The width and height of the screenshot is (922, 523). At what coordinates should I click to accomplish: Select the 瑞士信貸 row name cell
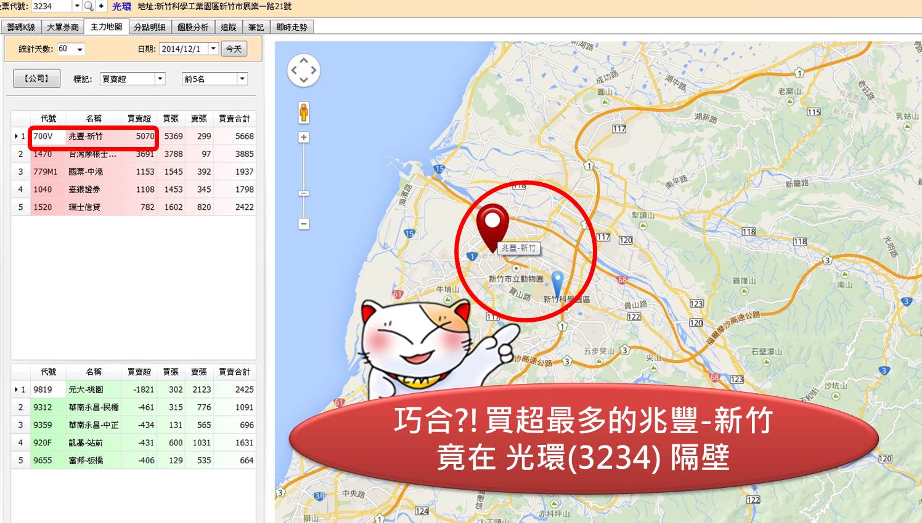click(x=94, y=207)
